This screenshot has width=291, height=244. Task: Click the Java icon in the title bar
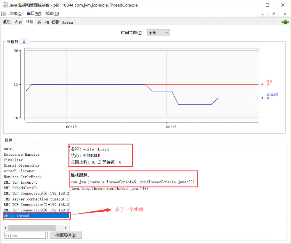pyautogui.click(x=5, y=5)
